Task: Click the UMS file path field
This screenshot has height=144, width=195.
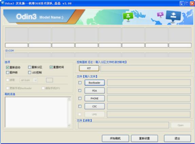Action: [149, 114]
